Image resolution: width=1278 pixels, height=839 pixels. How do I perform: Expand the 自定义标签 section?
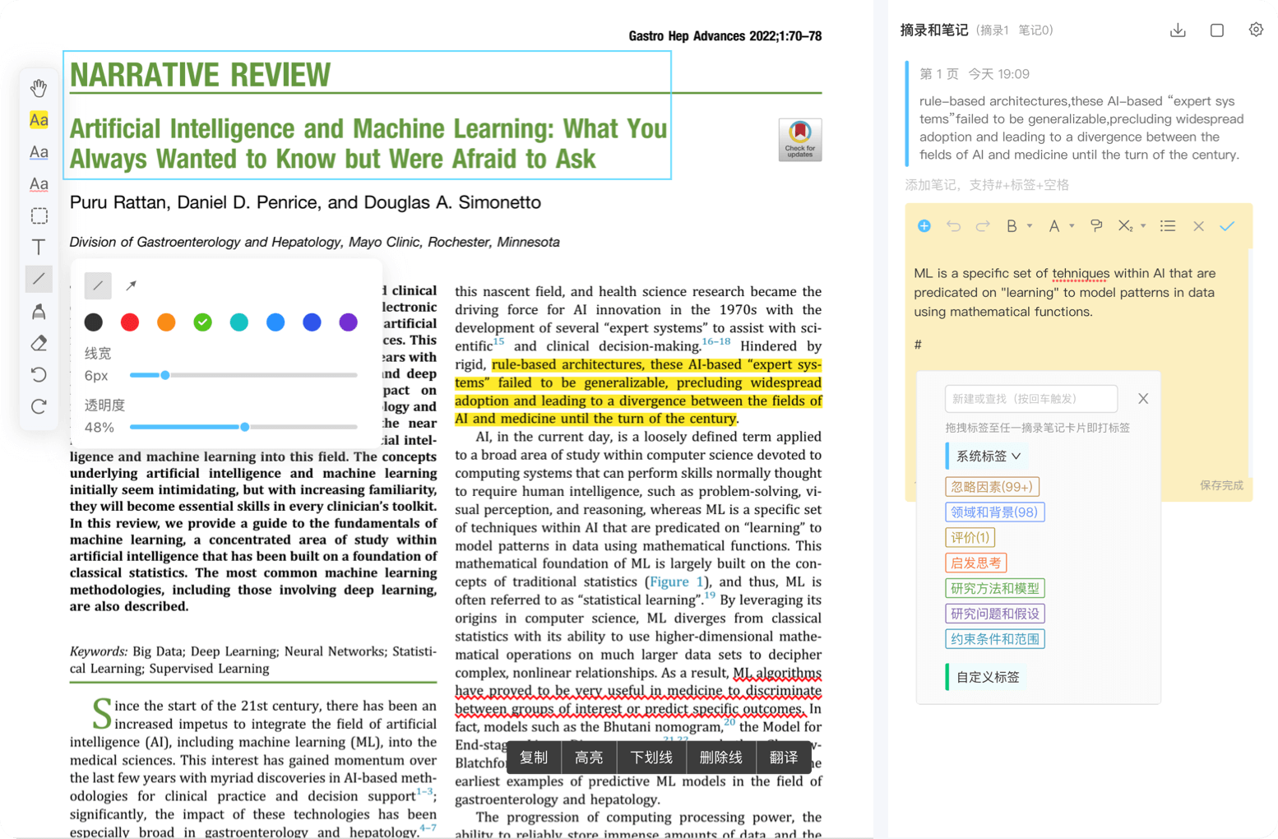988,677
